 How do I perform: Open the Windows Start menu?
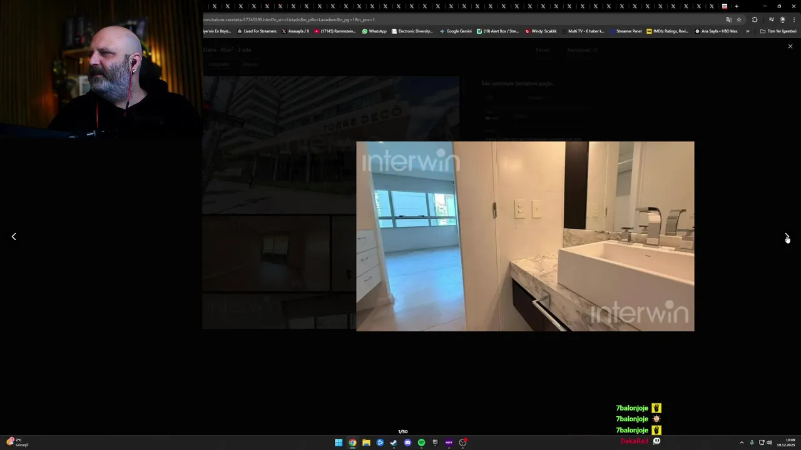tap(339, 442)
